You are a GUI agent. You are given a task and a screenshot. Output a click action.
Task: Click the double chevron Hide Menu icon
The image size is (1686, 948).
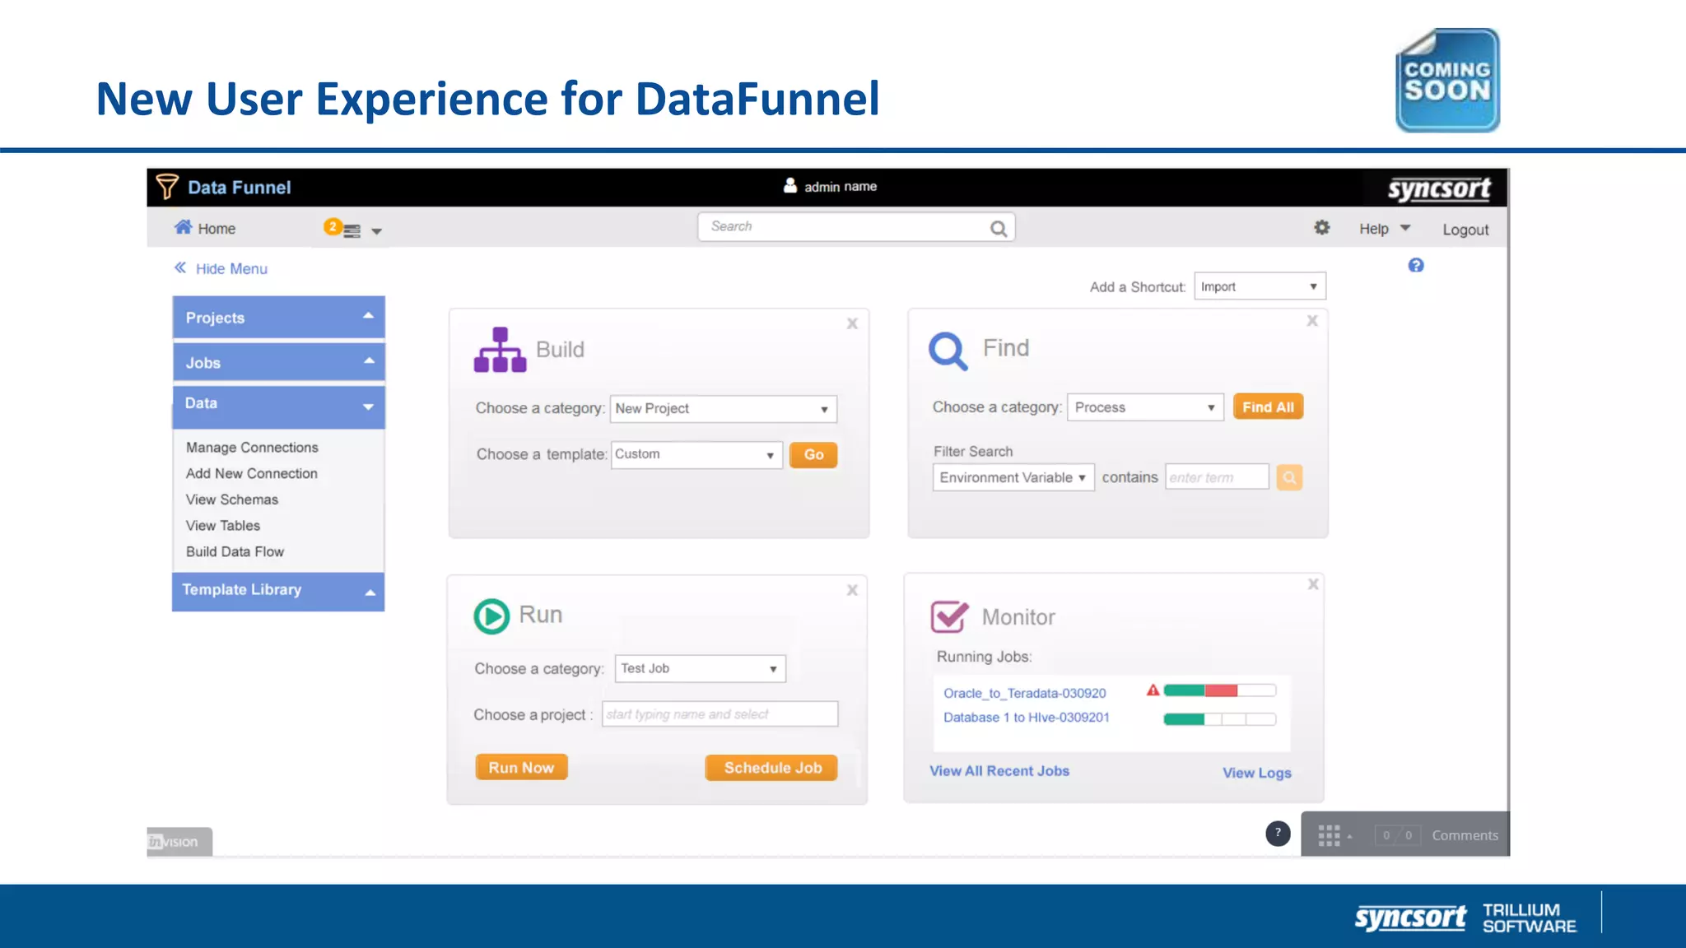pyautogui.click(x=180, y=267)
